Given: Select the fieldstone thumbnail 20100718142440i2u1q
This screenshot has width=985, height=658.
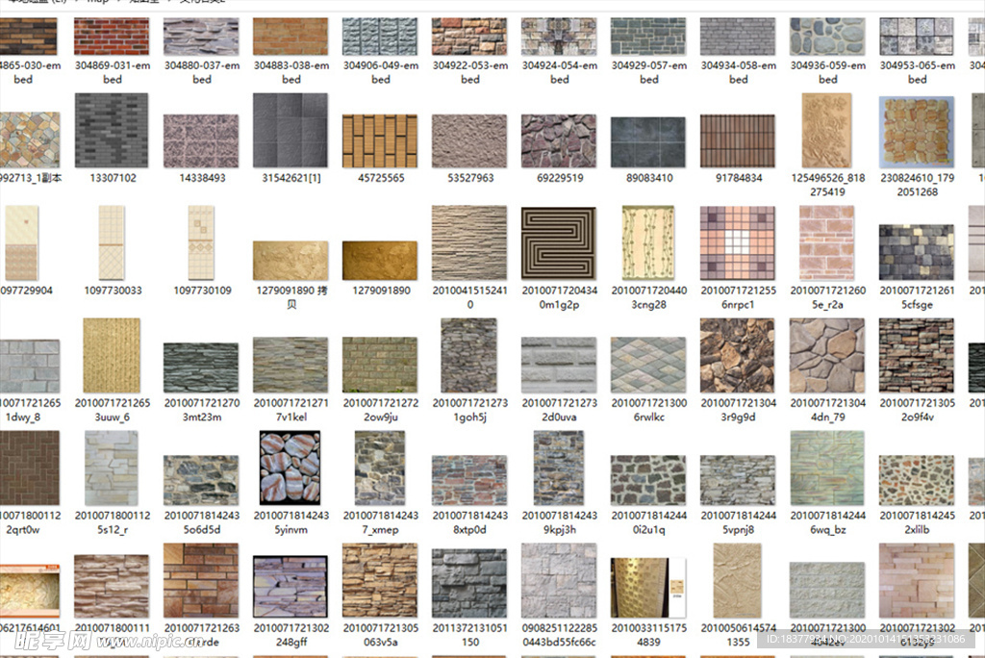Looking at the screenshot, I should point(648,480).
